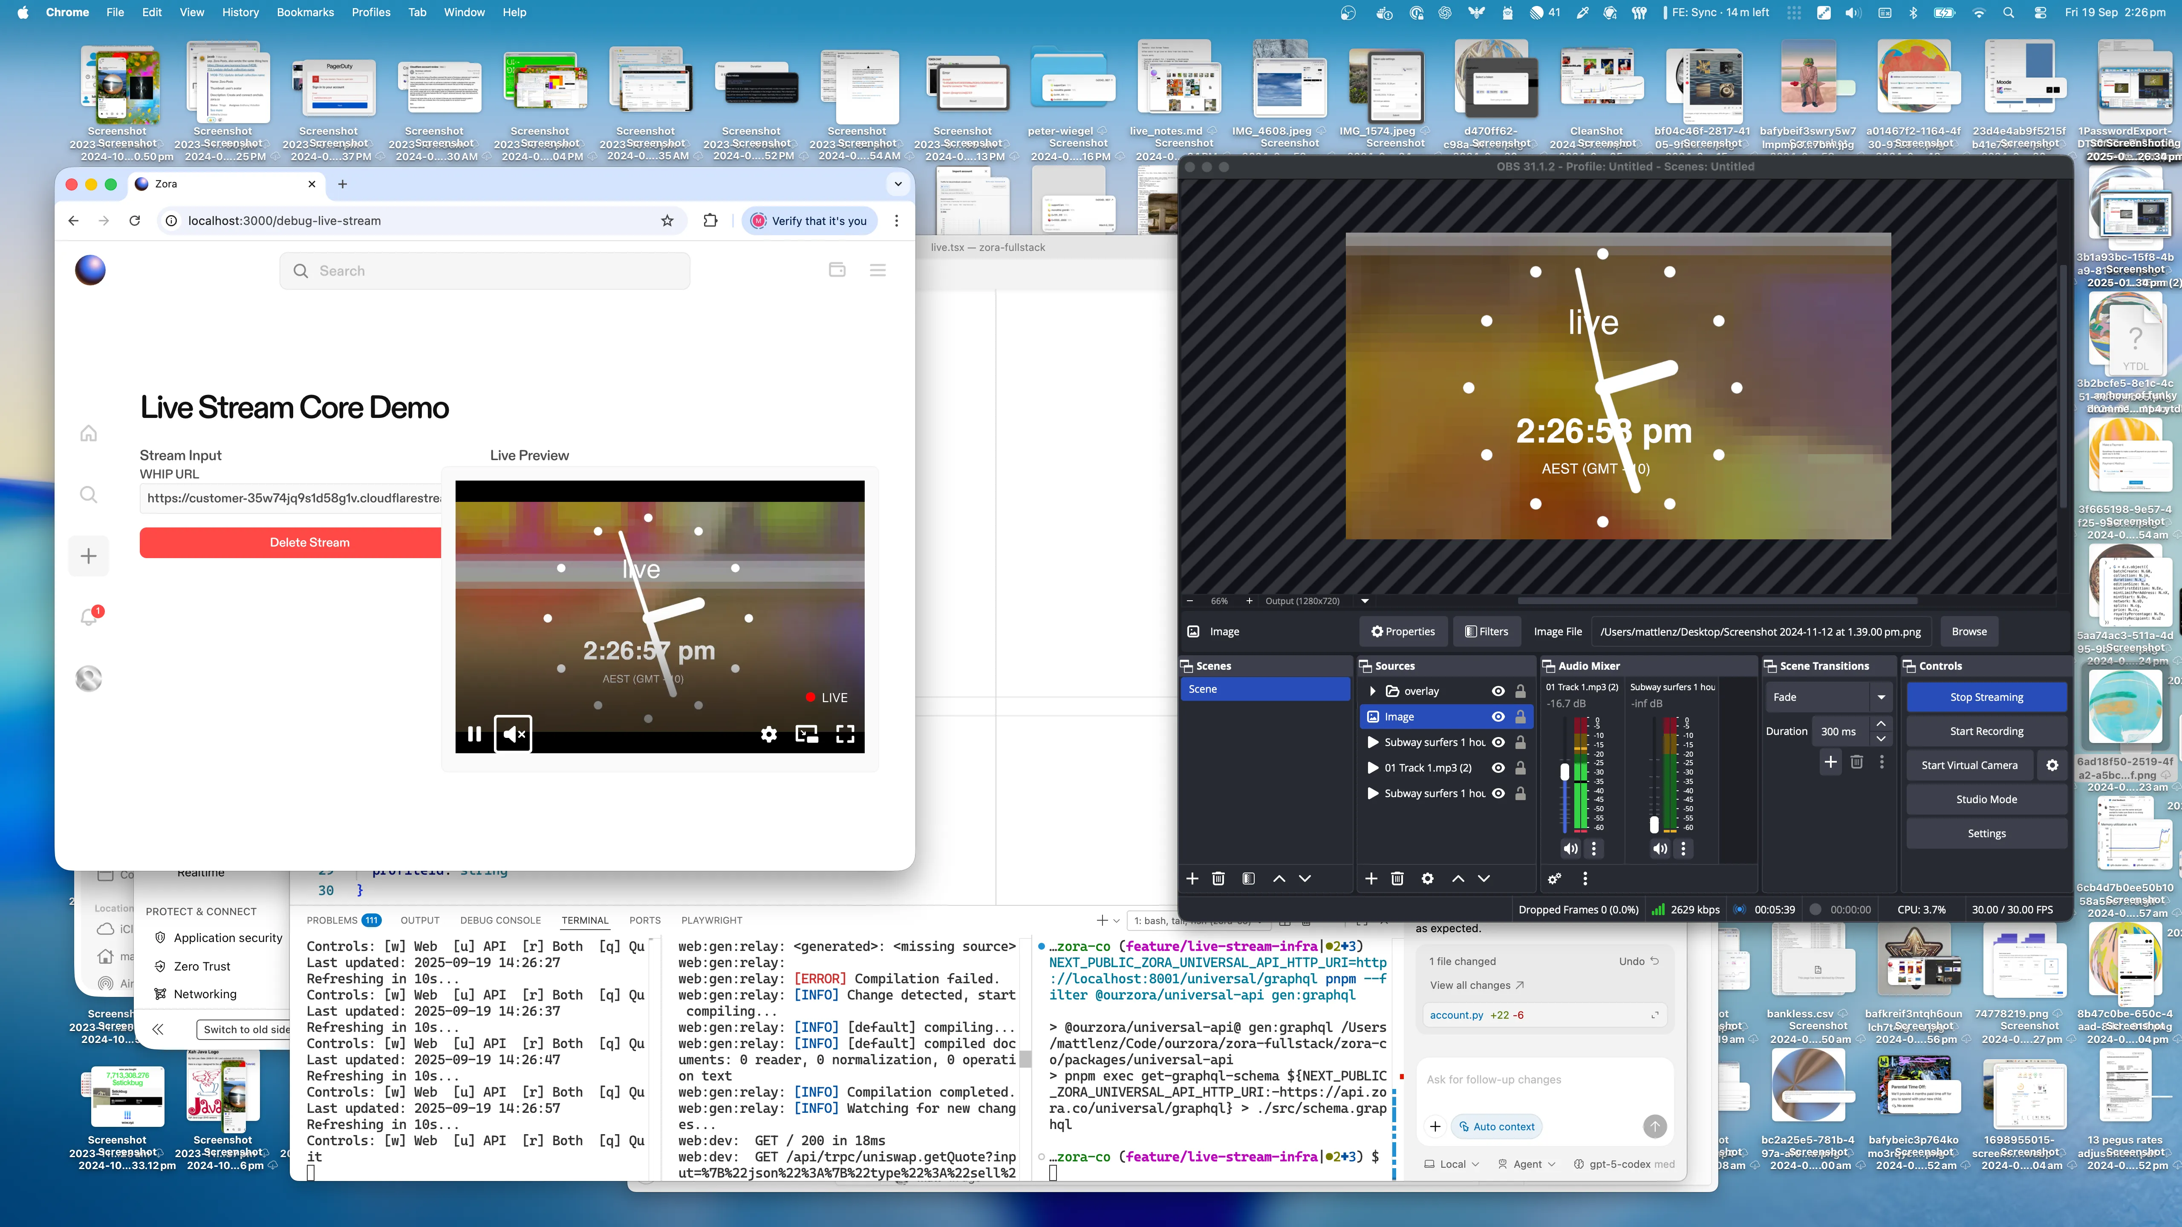Switch to PROBLEMS tab in editor panel
The height and width of the screenshot is (1227, 2182).
[x=343, y=920]
